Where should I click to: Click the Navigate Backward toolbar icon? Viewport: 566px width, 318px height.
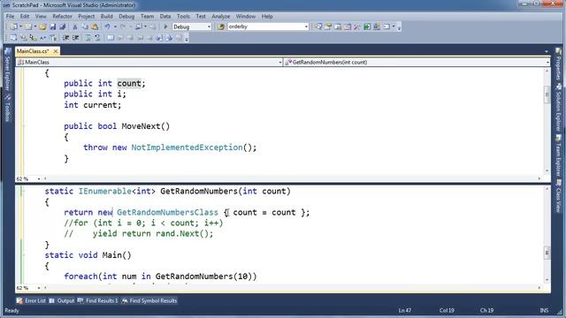coord(138,26)
